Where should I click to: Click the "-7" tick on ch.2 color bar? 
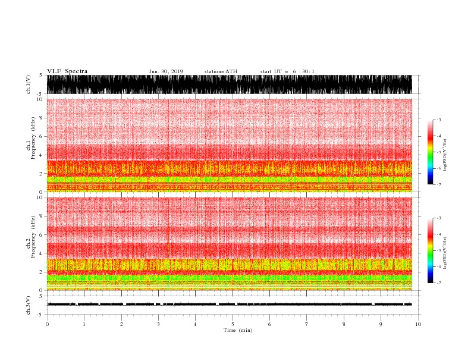(x=438, y=283)
